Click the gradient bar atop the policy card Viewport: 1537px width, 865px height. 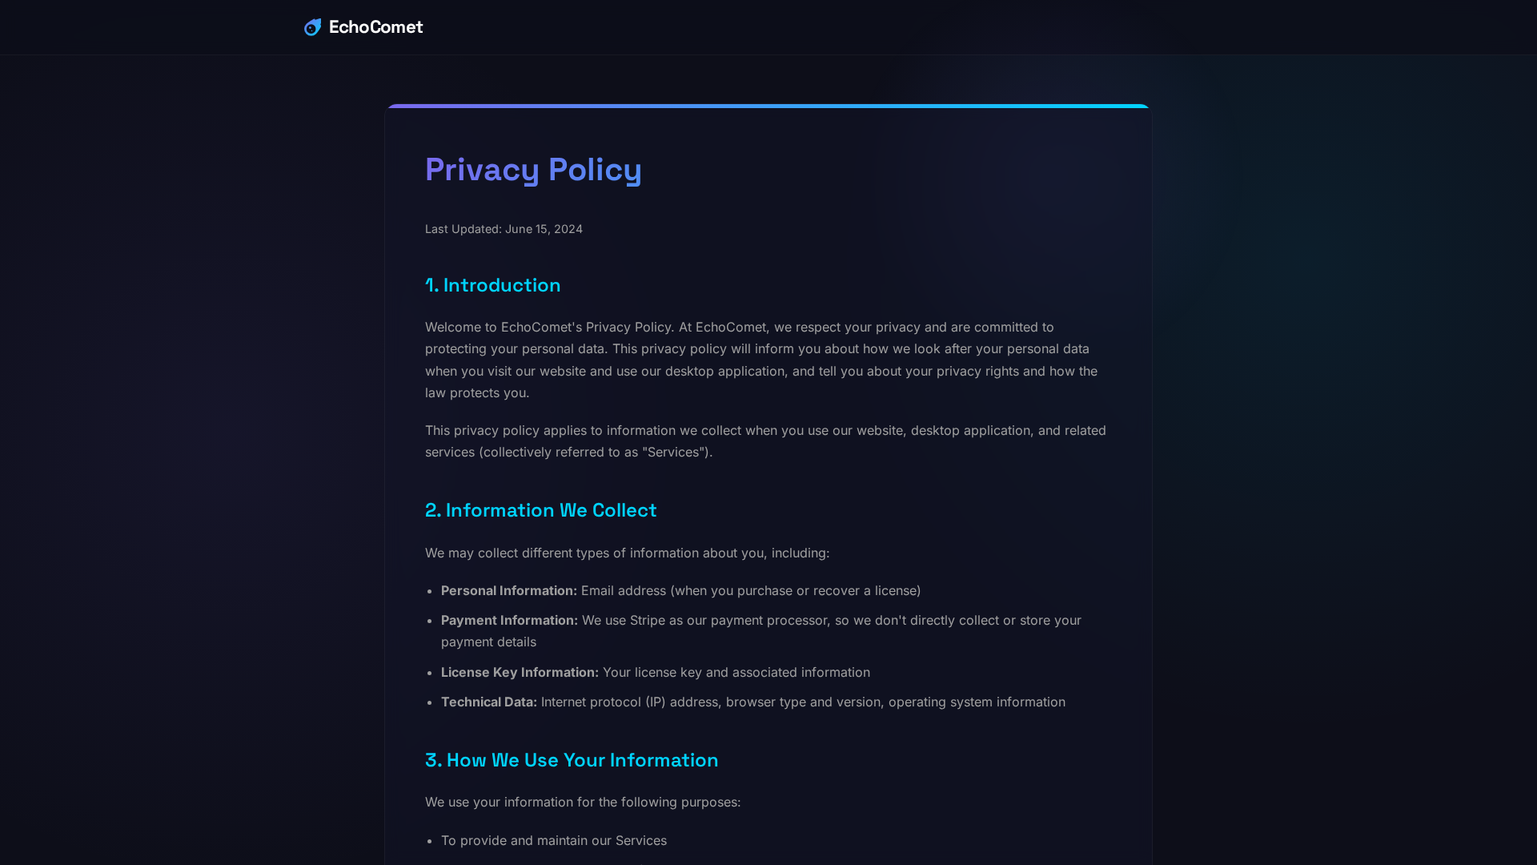(x=768, y=106)
